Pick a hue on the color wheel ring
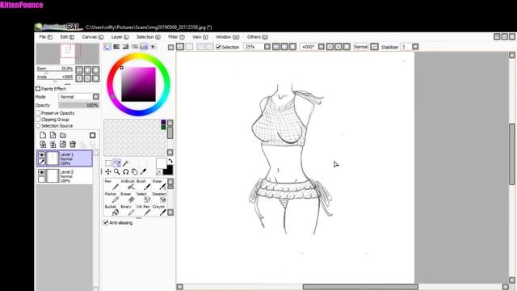This screenshot has width=517, height=291. tap(138, 57)
